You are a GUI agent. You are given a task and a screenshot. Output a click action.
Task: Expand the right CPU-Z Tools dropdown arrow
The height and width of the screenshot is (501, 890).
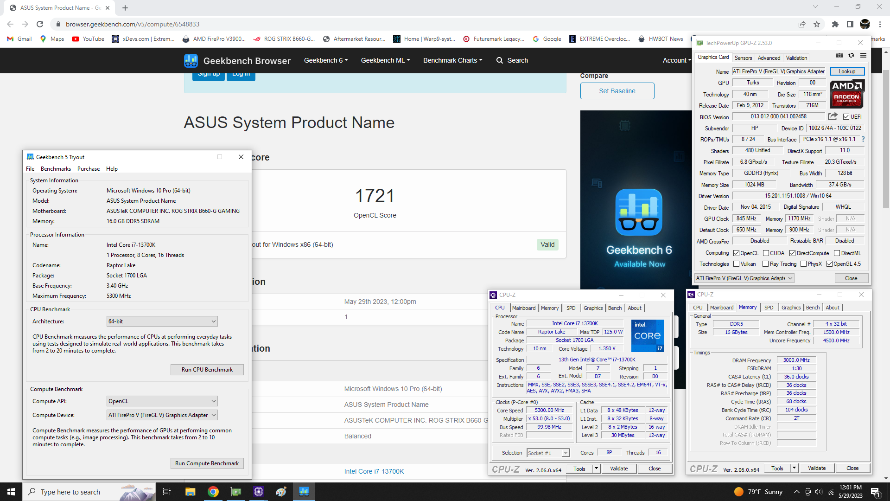[794, 468]
